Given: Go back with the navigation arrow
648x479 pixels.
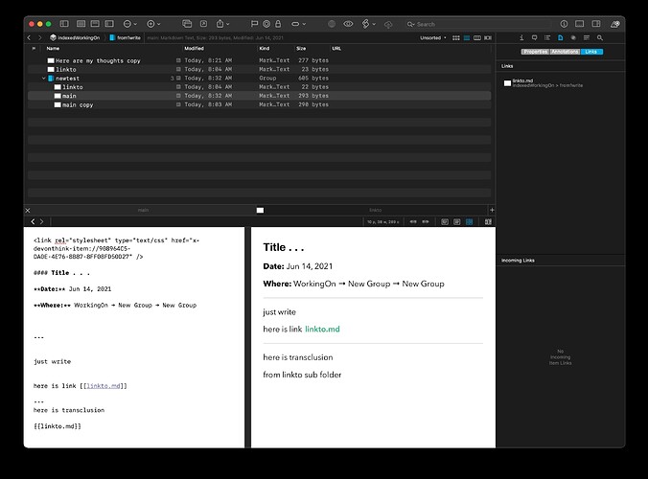Looking at the screenshot, I should tap(29, 37).
